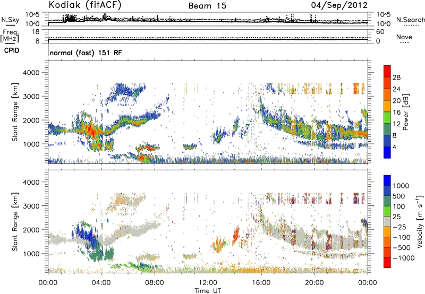Click the red power echo near 03:00
The width and height of the screenshot is (425, 294).
[x=91, y=131]
